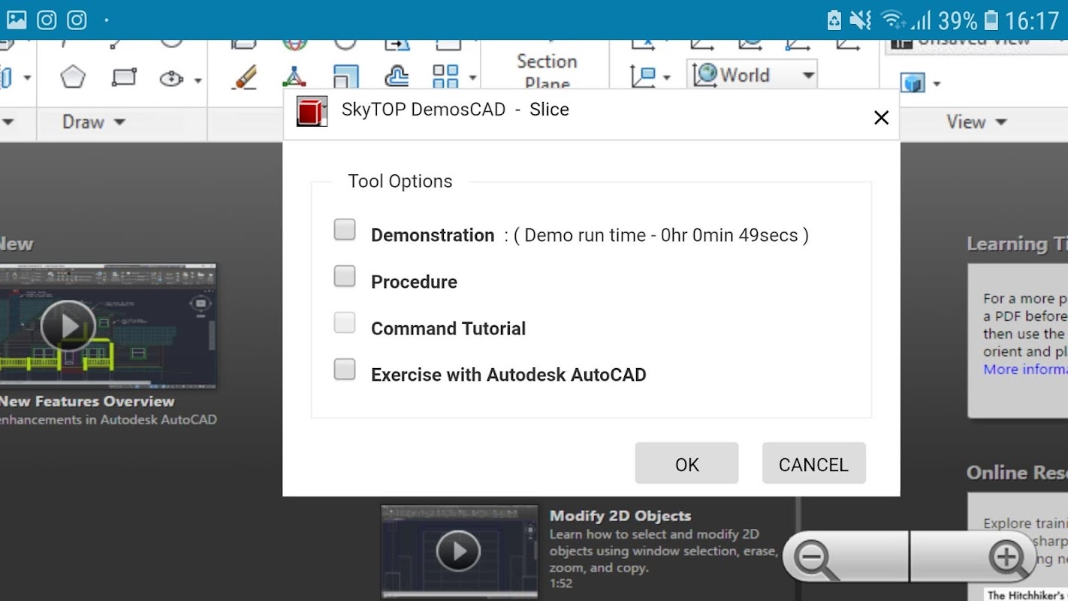This screenshot has width=1068, height=601.
Task: Click the blue view cube icon
Action: (x=913, y=82)
